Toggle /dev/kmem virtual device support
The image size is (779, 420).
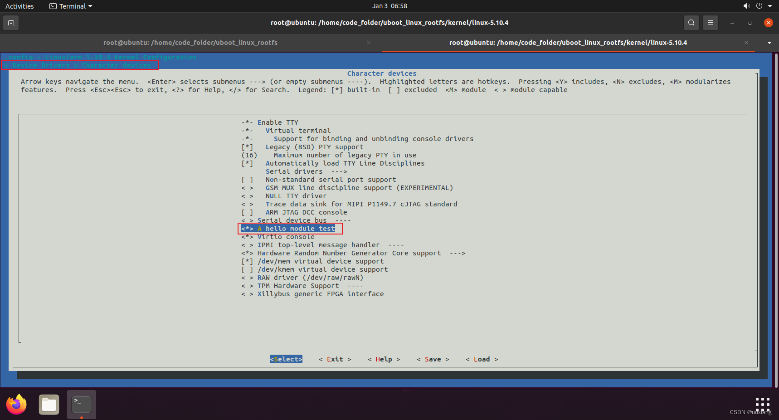[315, 269]
